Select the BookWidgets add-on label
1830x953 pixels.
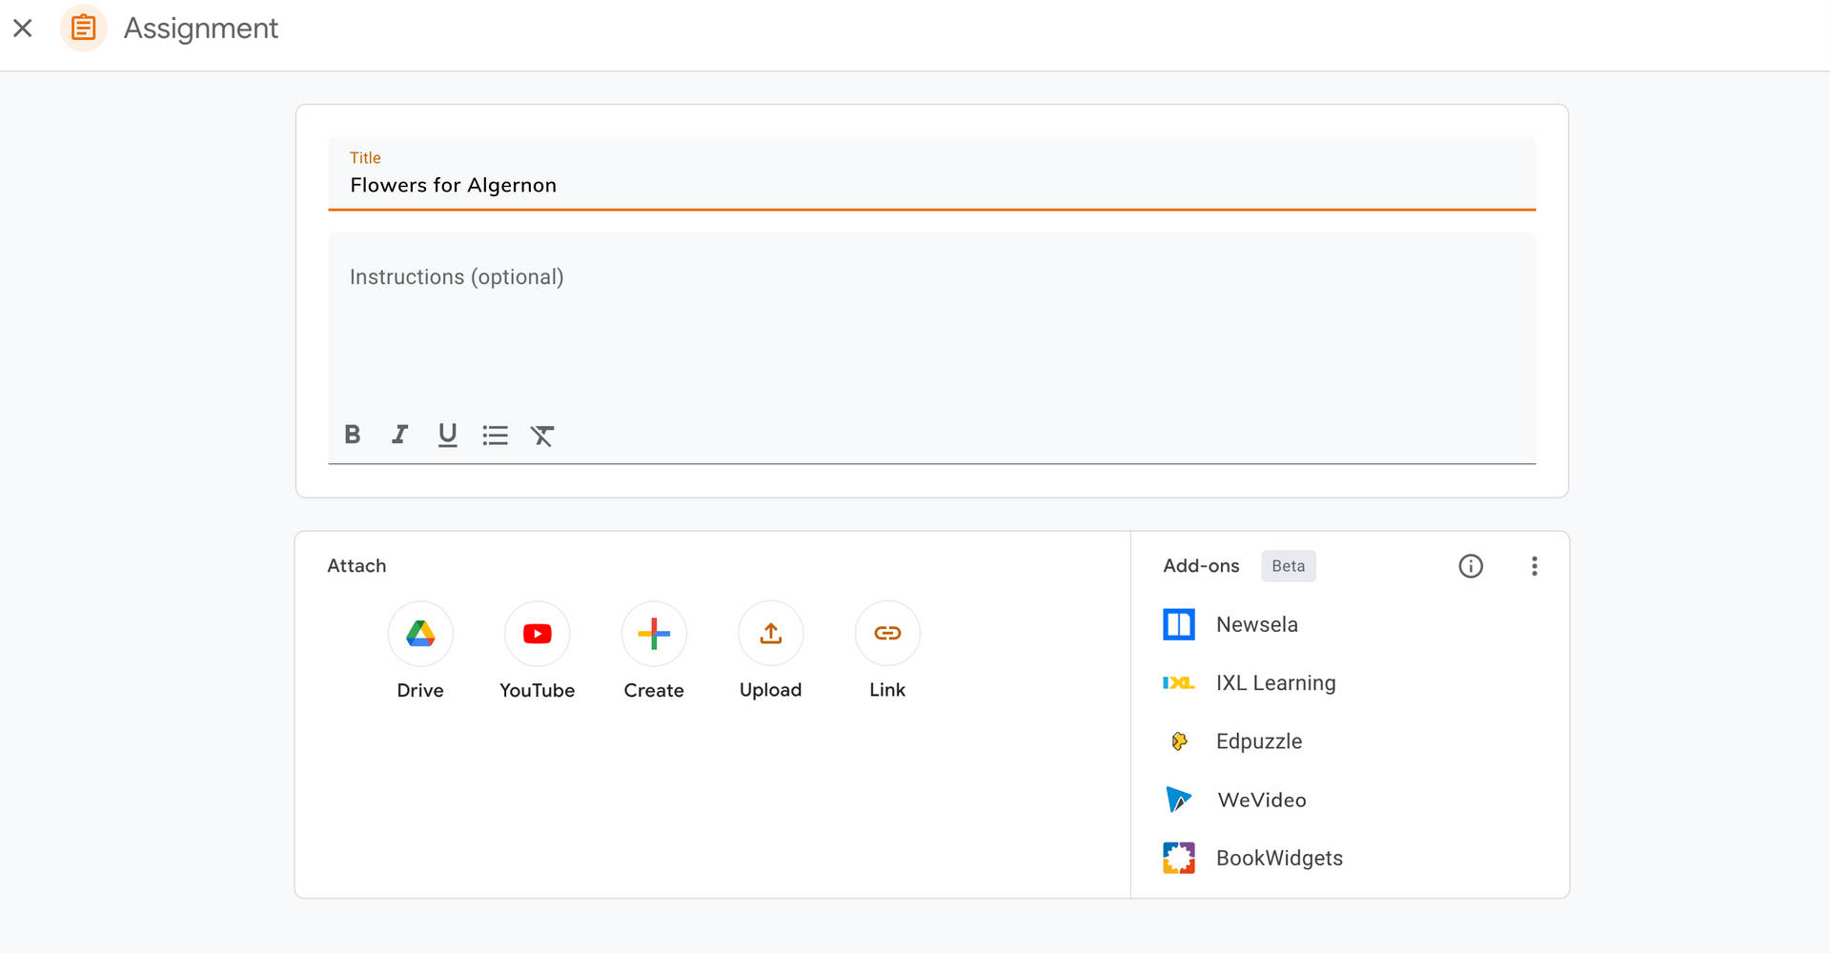click(x=1279, y=859)
